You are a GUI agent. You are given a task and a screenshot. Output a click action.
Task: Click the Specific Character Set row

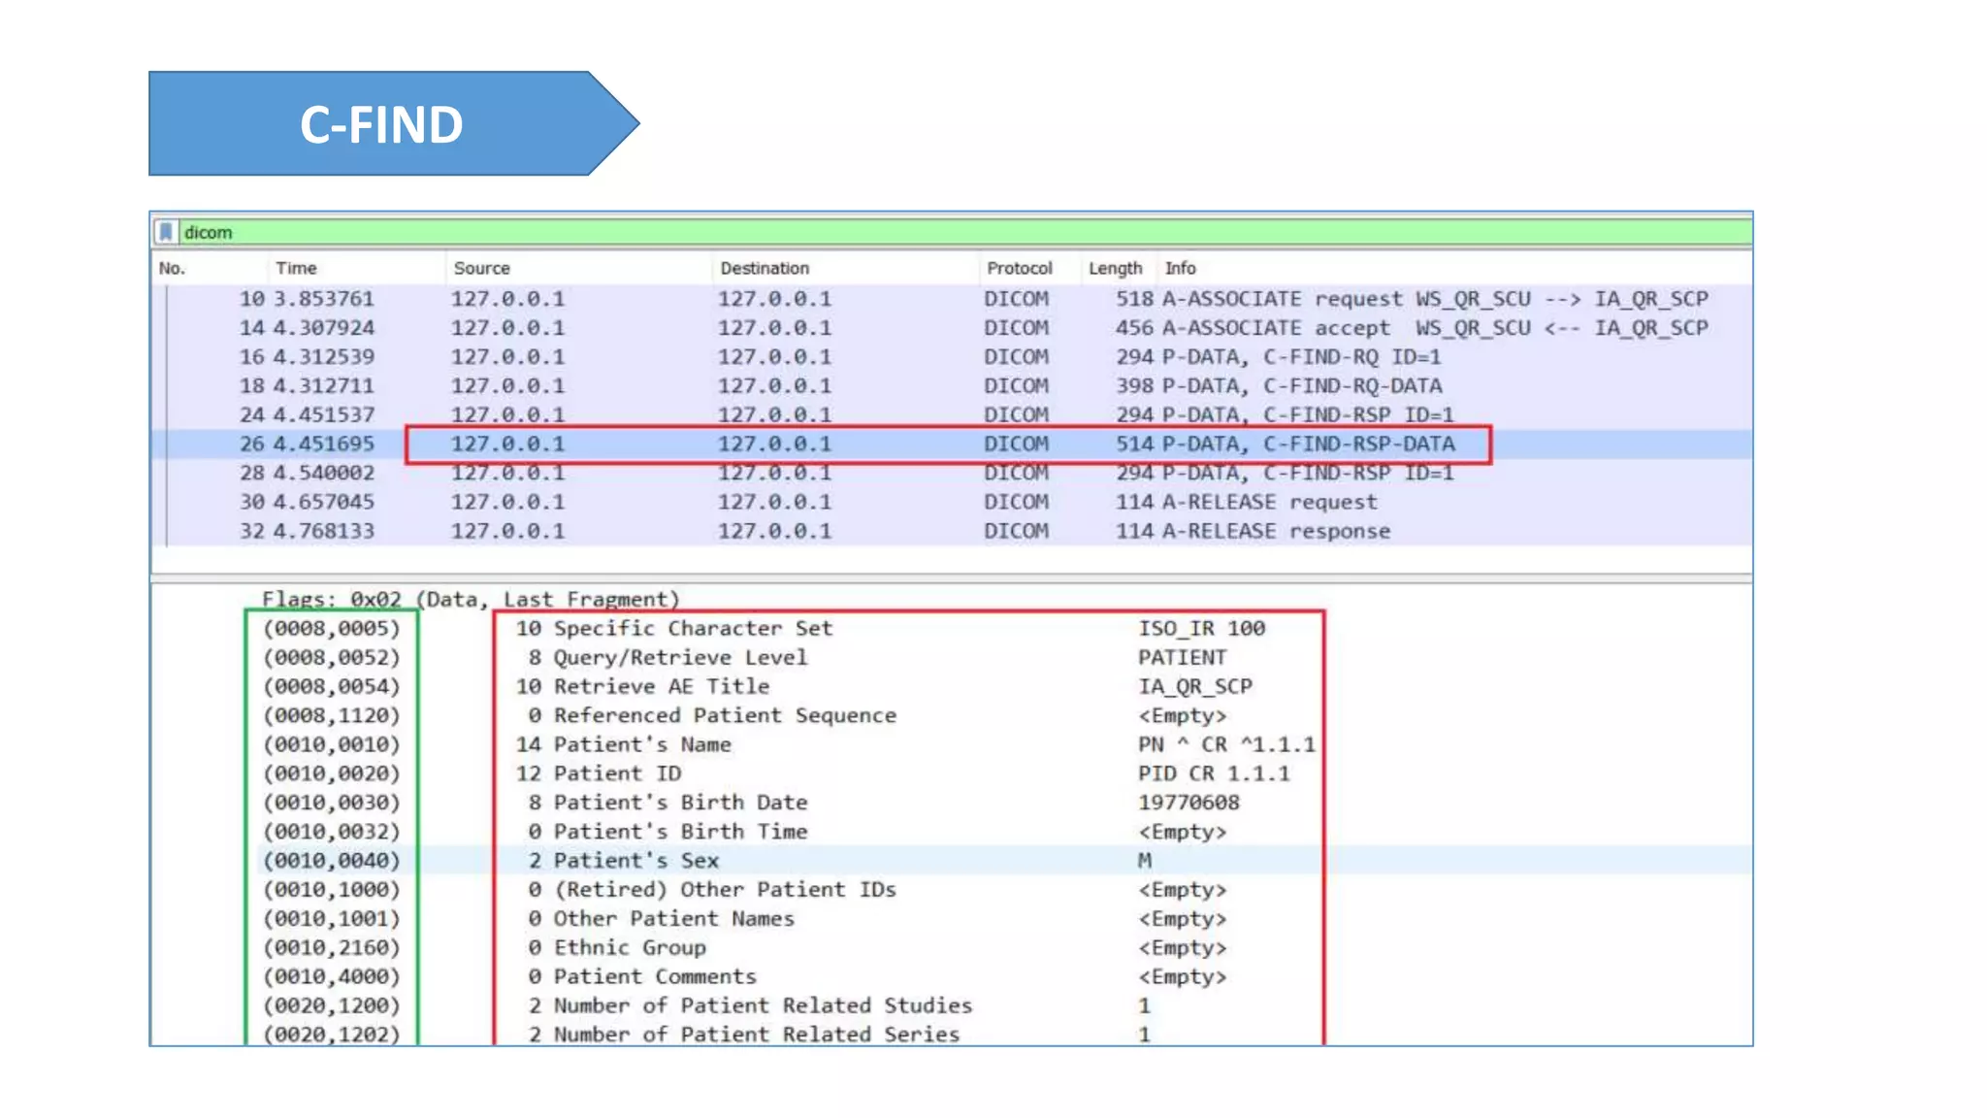pos(692,628)
